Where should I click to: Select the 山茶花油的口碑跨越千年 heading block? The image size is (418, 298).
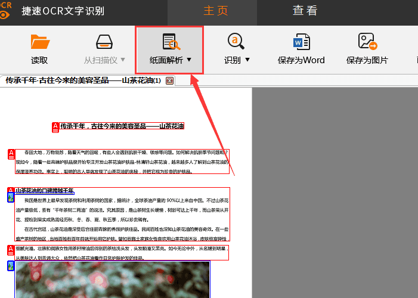(x=45, y=191)
